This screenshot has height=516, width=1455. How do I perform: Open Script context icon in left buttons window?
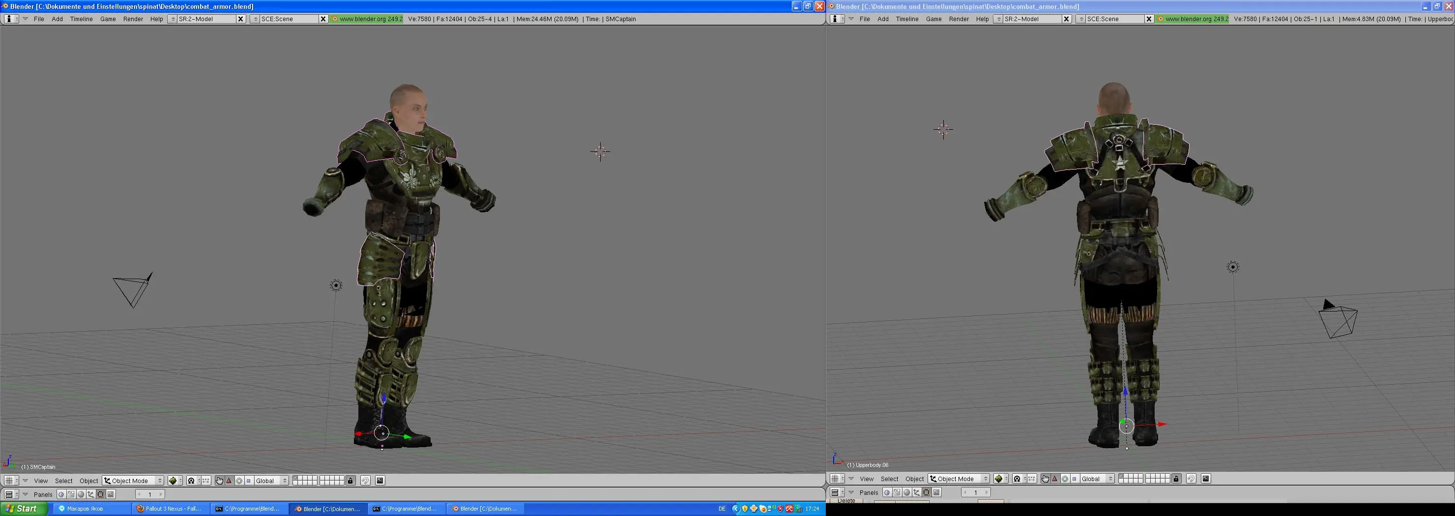coord(71,494)
